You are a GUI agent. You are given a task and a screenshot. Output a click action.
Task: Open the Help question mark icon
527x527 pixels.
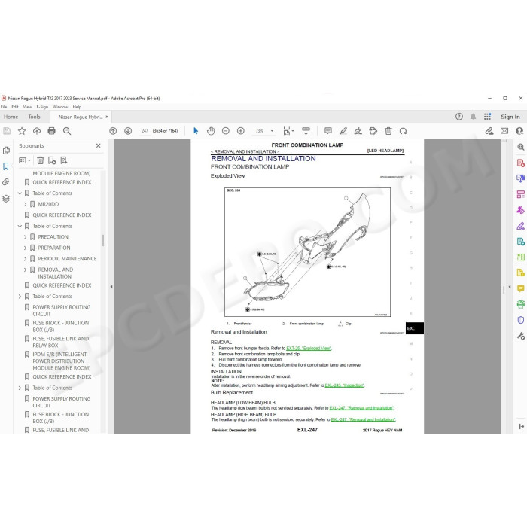point(459,117)
